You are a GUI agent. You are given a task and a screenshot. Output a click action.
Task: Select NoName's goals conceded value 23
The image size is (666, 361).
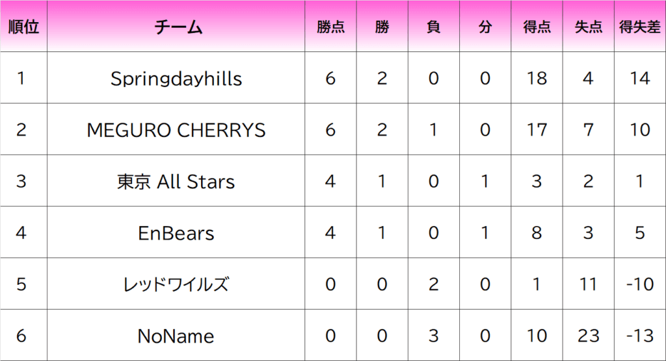coord(588,336)
